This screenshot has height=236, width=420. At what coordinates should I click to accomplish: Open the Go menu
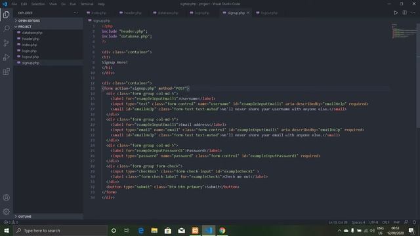63,4
